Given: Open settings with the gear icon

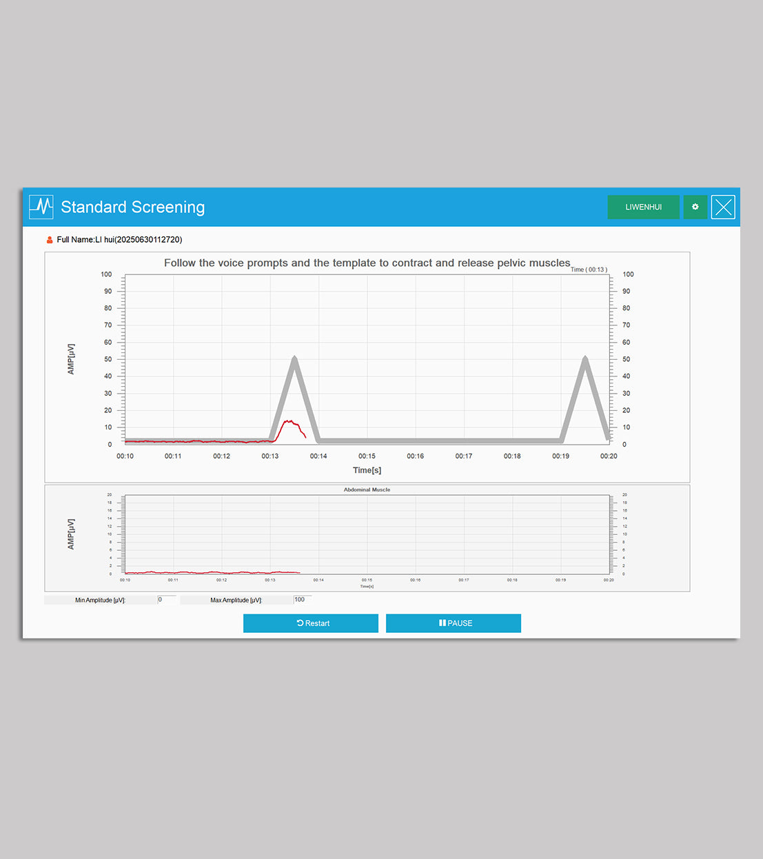Looking at the screenshot, I should pyautogui.click(x=695, y=207).
